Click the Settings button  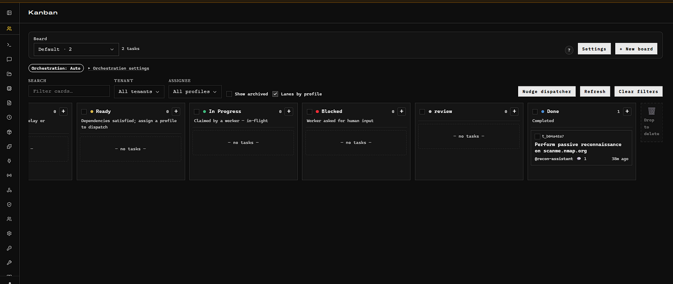point(594,49)
